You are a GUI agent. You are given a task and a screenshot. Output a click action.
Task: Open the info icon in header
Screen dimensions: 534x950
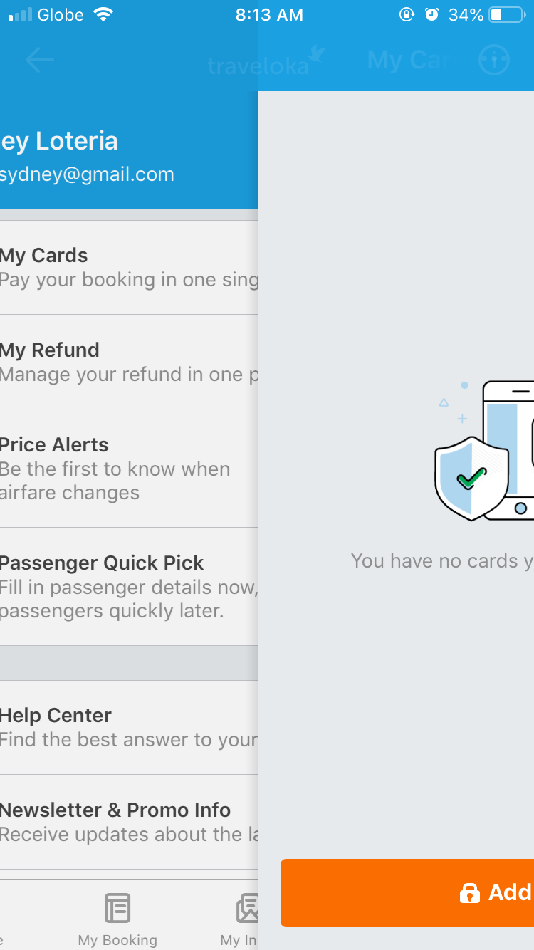point(494,61)
